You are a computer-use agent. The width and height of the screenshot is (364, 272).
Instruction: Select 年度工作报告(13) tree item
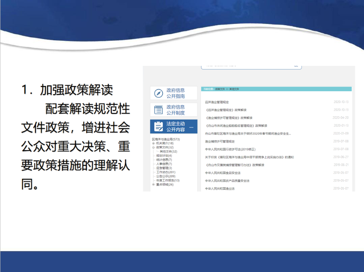click(167, 180)
